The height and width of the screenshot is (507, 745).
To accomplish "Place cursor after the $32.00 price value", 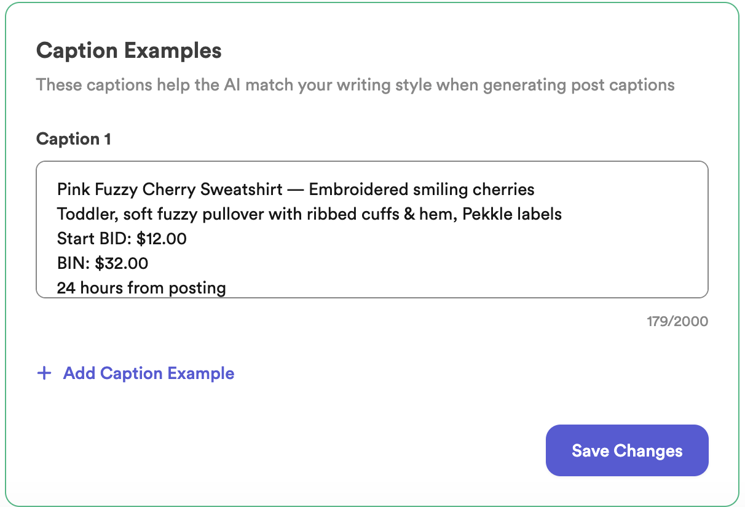I will coord(148,263).
